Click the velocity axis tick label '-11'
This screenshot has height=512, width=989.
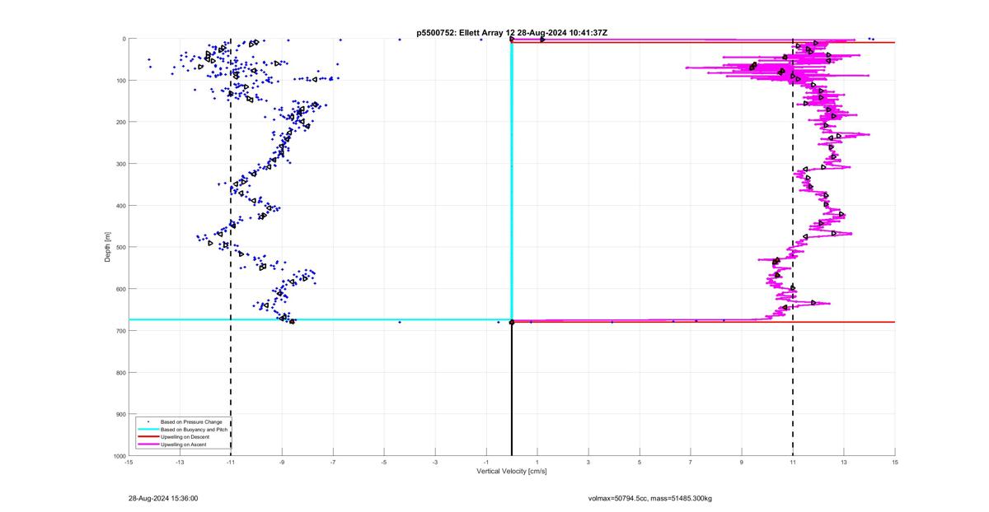pos(231,463)
